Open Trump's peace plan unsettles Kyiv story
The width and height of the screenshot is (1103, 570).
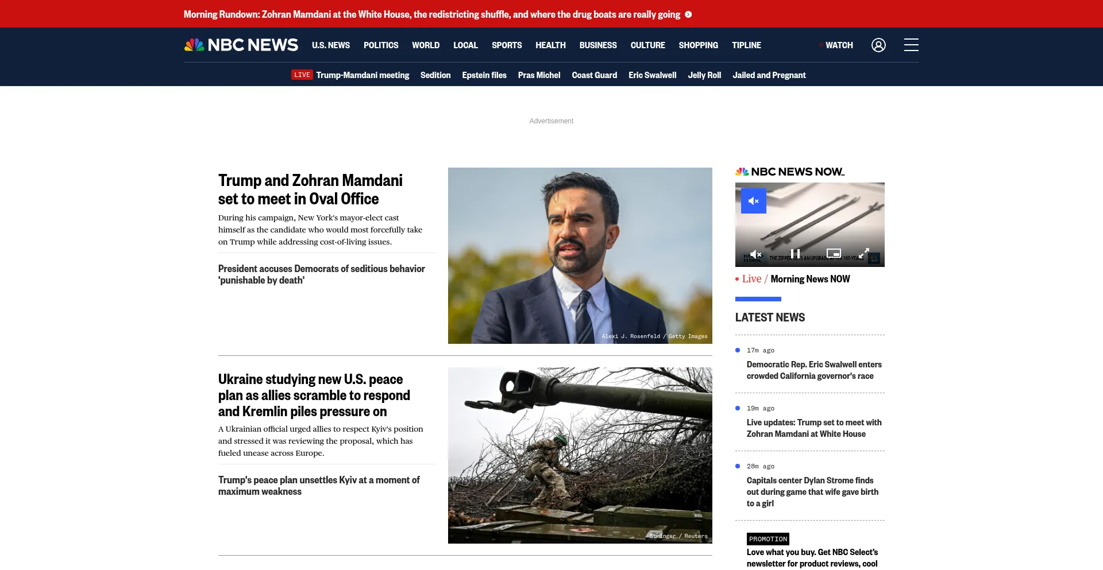(319, 486)
